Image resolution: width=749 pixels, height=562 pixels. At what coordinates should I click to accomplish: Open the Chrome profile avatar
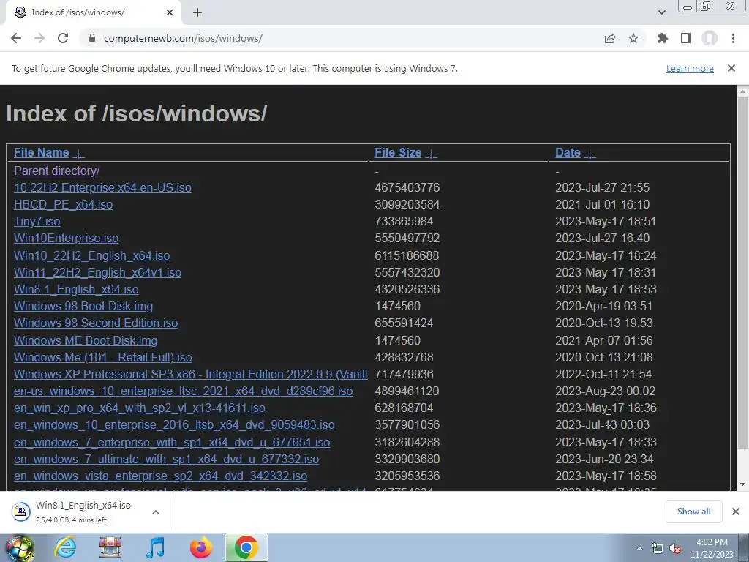coord(710,38)
